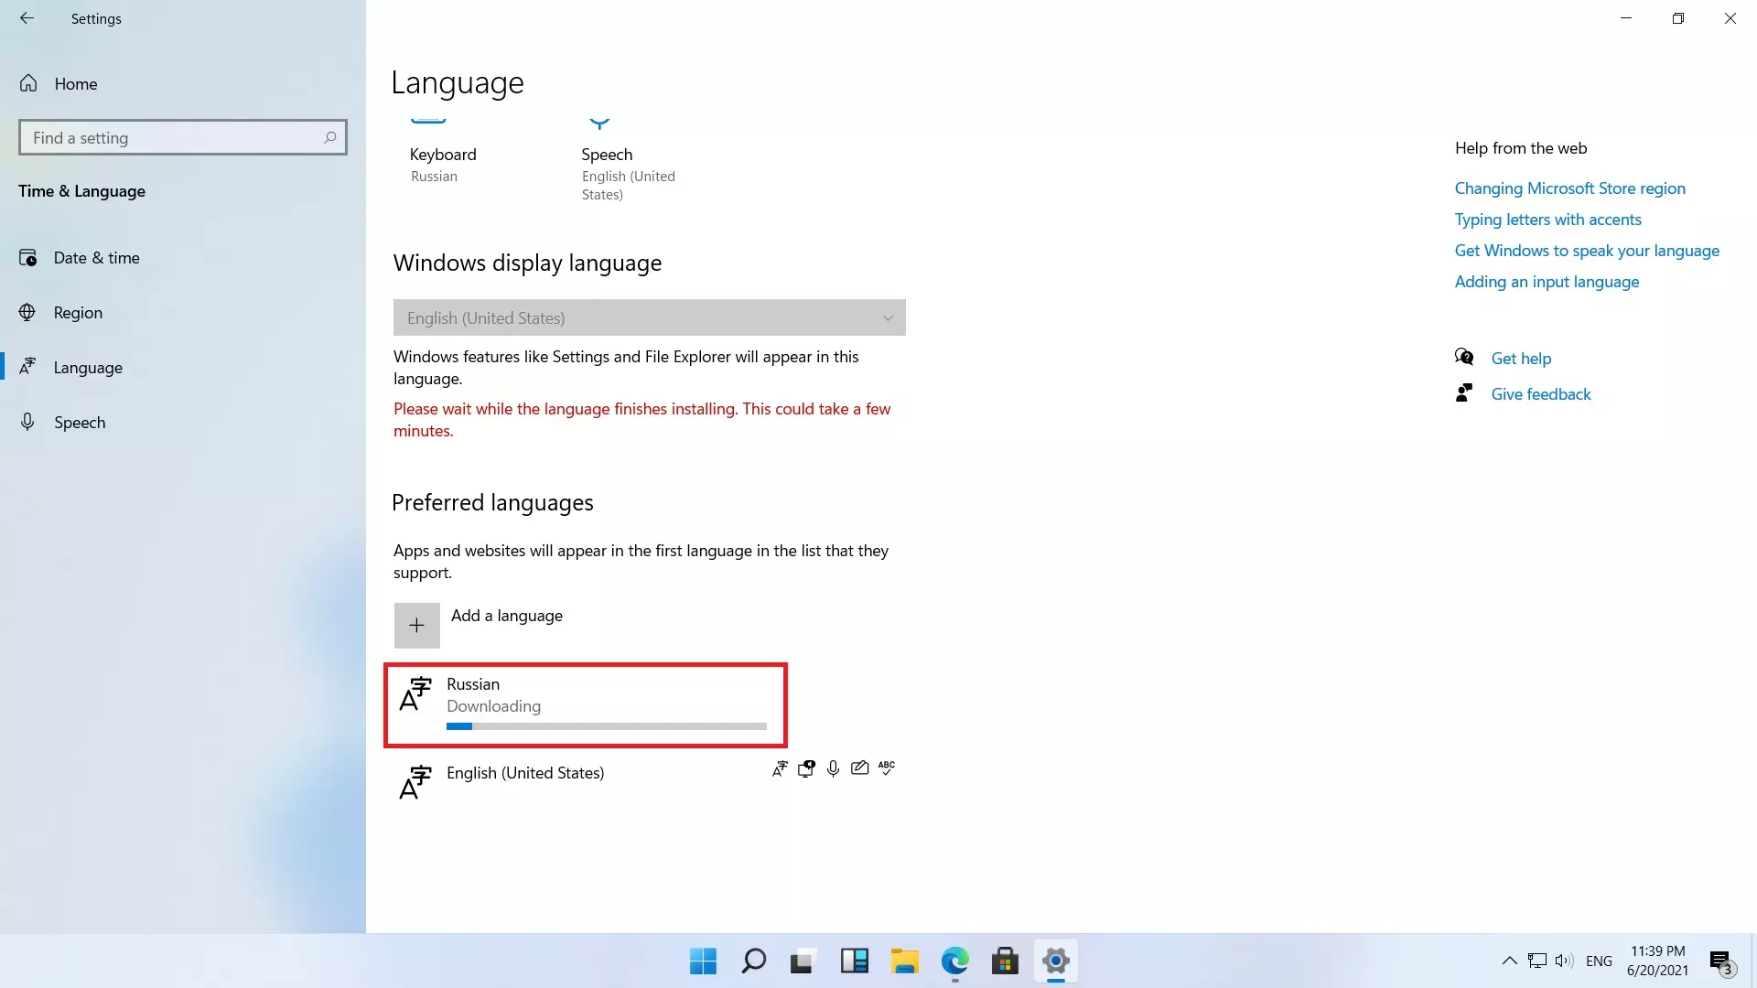Open Changing Microsoft Store region link

point(1569,188)
